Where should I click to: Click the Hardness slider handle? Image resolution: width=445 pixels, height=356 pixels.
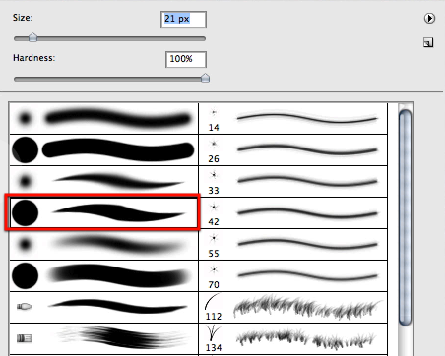205,78
